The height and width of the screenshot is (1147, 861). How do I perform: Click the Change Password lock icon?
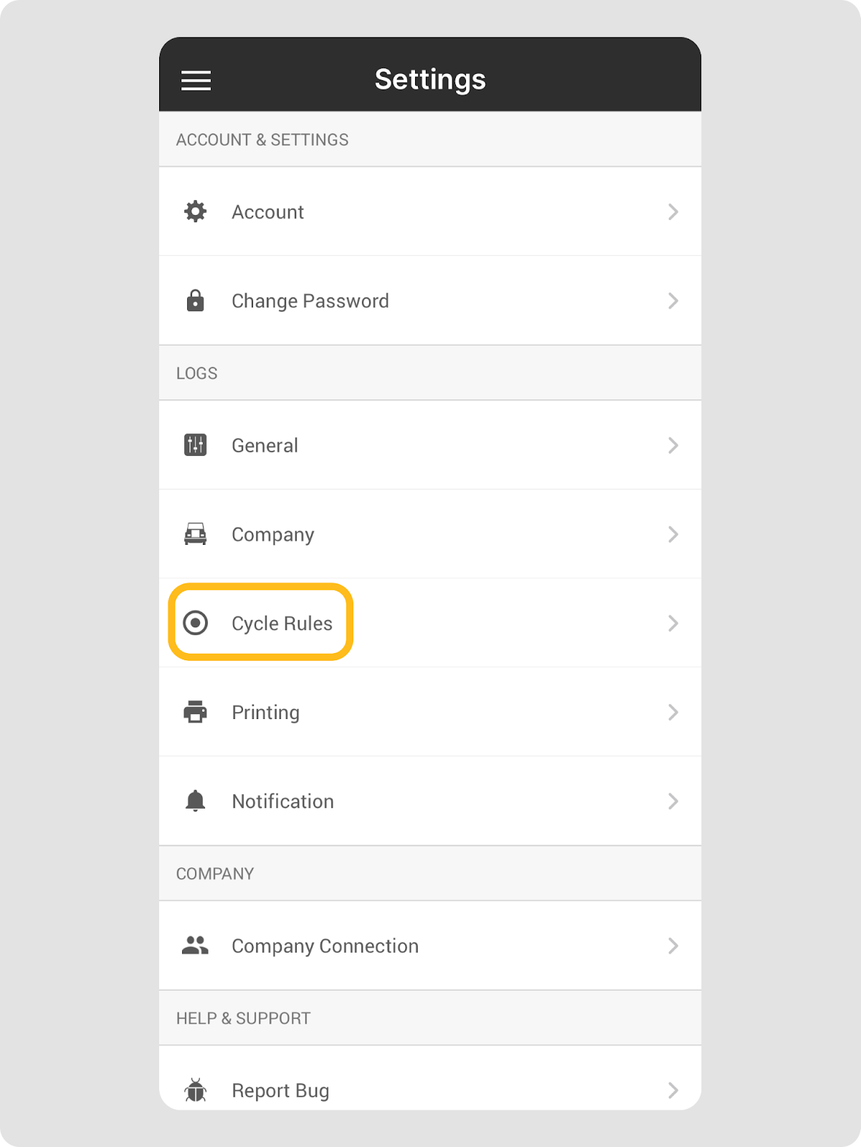point(195,300)
